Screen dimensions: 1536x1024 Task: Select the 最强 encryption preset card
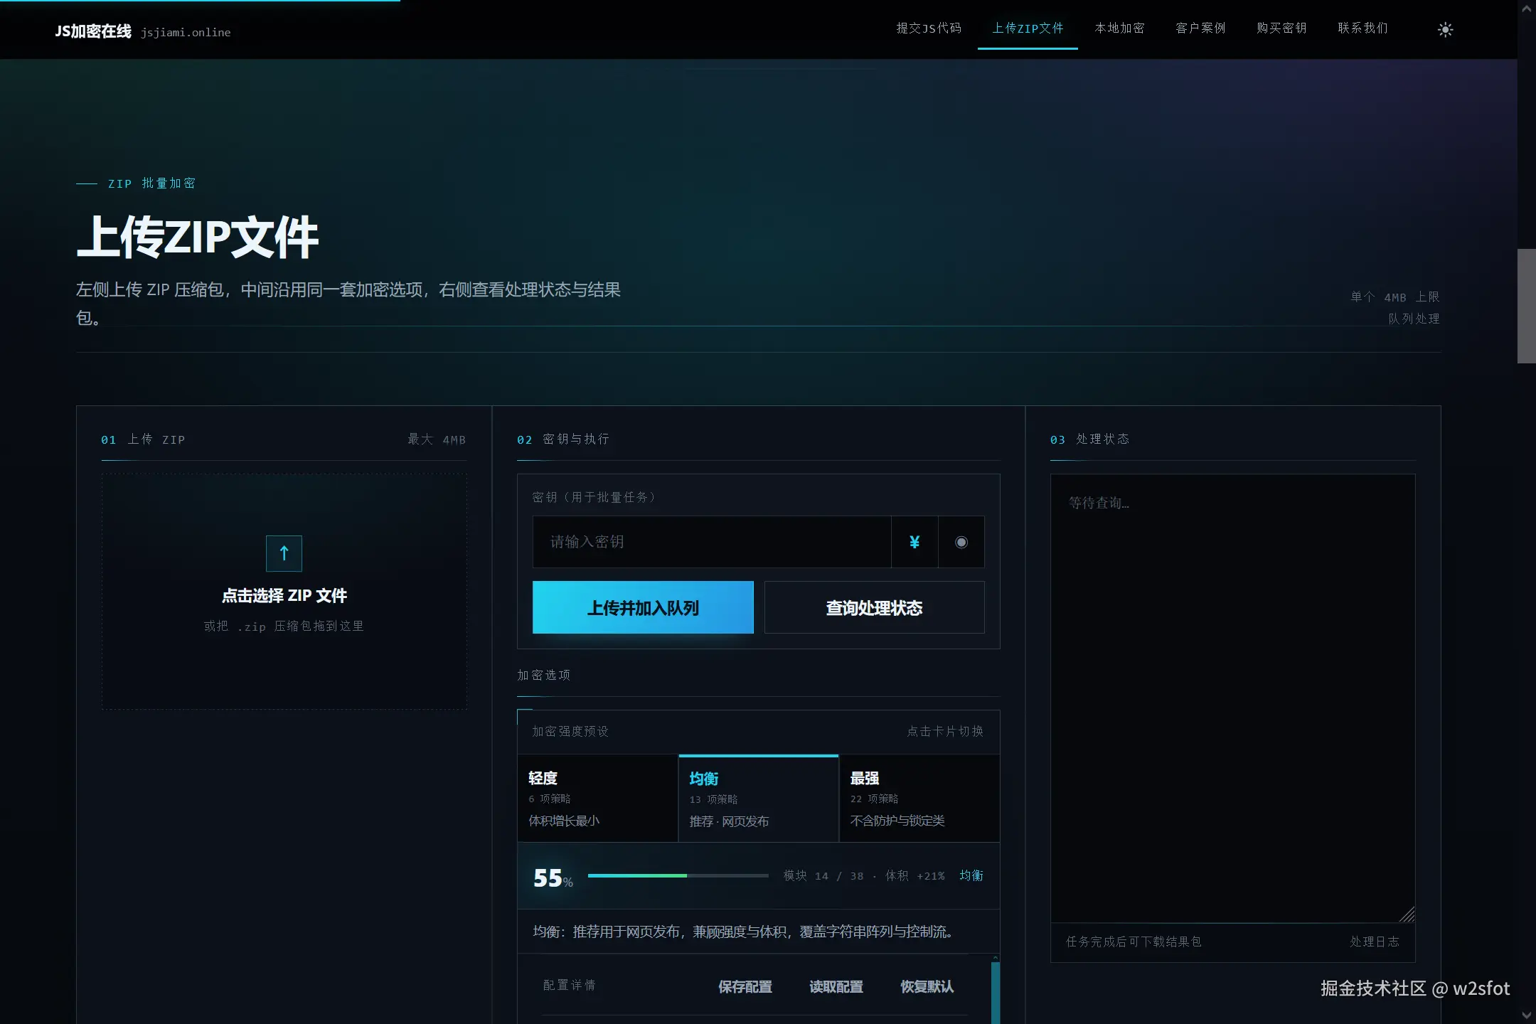click(x=919, y=799)
